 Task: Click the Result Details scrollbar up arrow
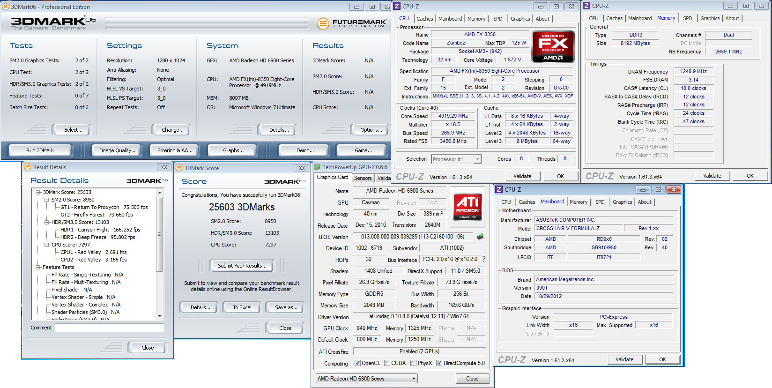(x=160, y=193)
